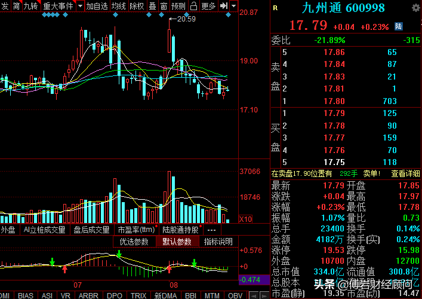Toggle the 简 simplified view button

click(16, 6)
